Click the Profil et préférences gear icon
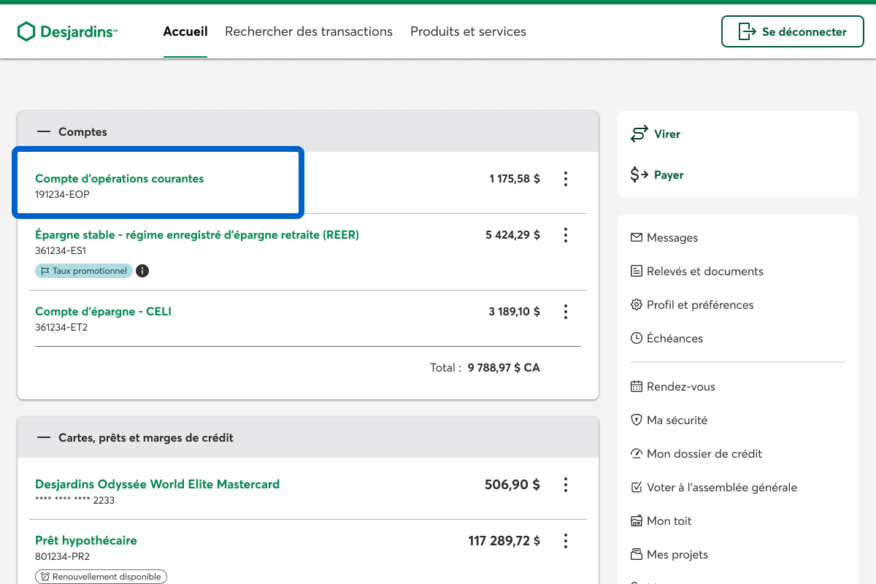 [x=637, y=305]
